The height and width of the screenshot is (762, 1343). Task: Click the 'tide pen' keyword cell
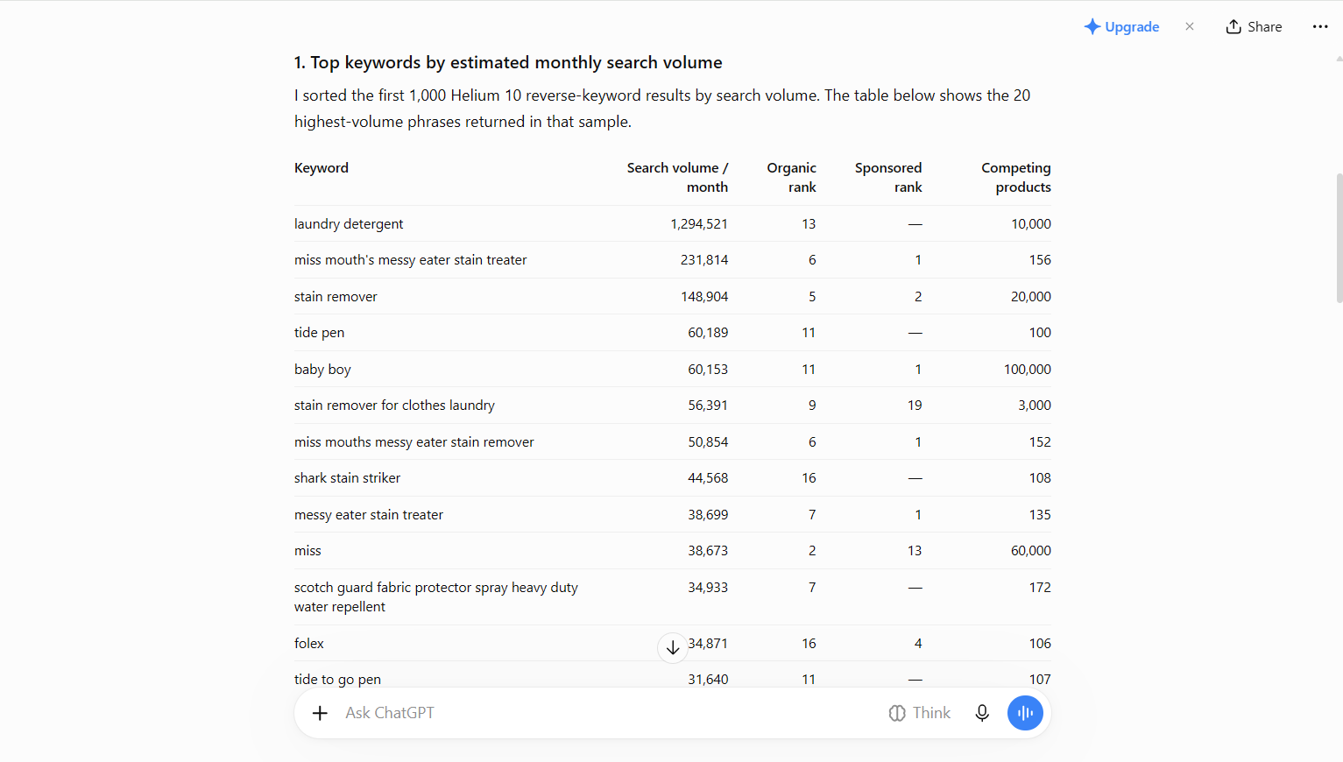[x=319, y=333]
